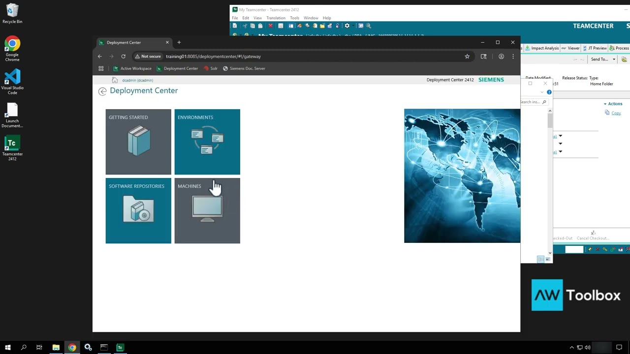Open the Solr bookmark
The image size is (630, 354).
(211, 68)
